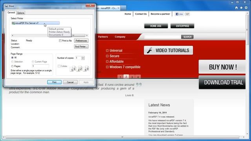The height and width of the screenshot is (141, 251).
Task: Increase number of copies with stepper
Action: [x=83, y=57]
